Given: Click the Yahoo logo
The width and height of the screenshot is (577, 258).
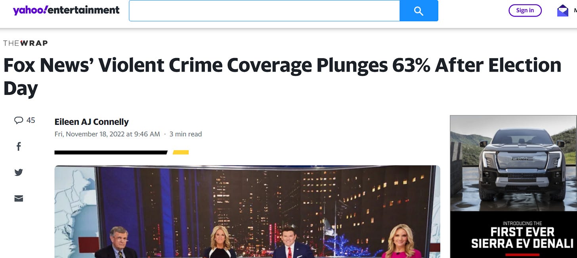Looking at the screenshot, I should click(x=30, y=10).
